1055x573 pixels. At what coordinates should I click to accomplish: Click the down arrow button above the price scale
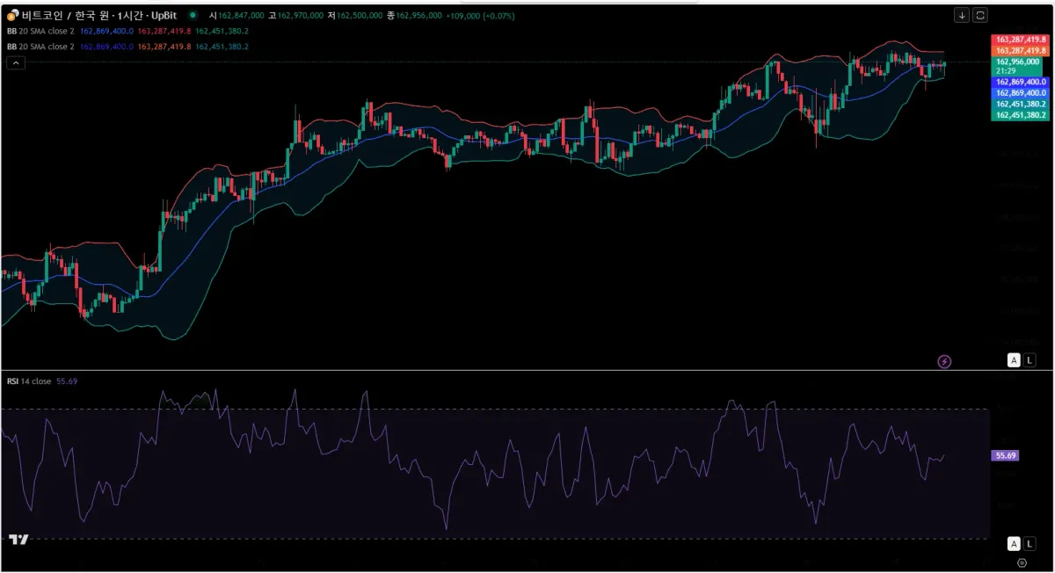[x=962, y=15]
